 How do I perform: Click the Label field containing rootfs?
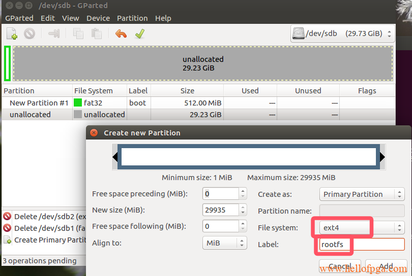(362, 244)
